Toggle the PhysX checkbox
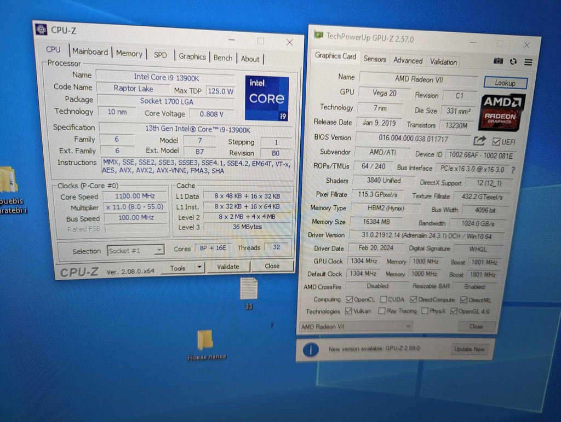The image size is (561, 422). 425,311
